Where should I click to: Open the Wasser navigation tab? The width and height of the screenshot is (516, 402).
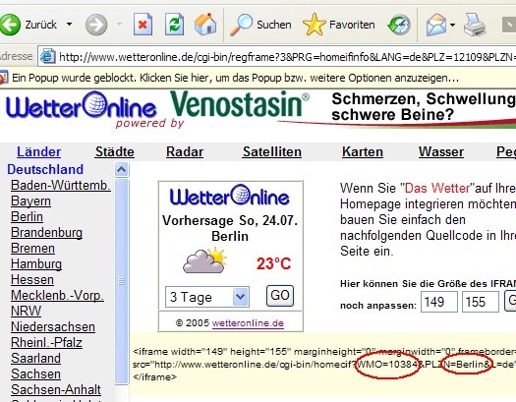tap(441, 152)
